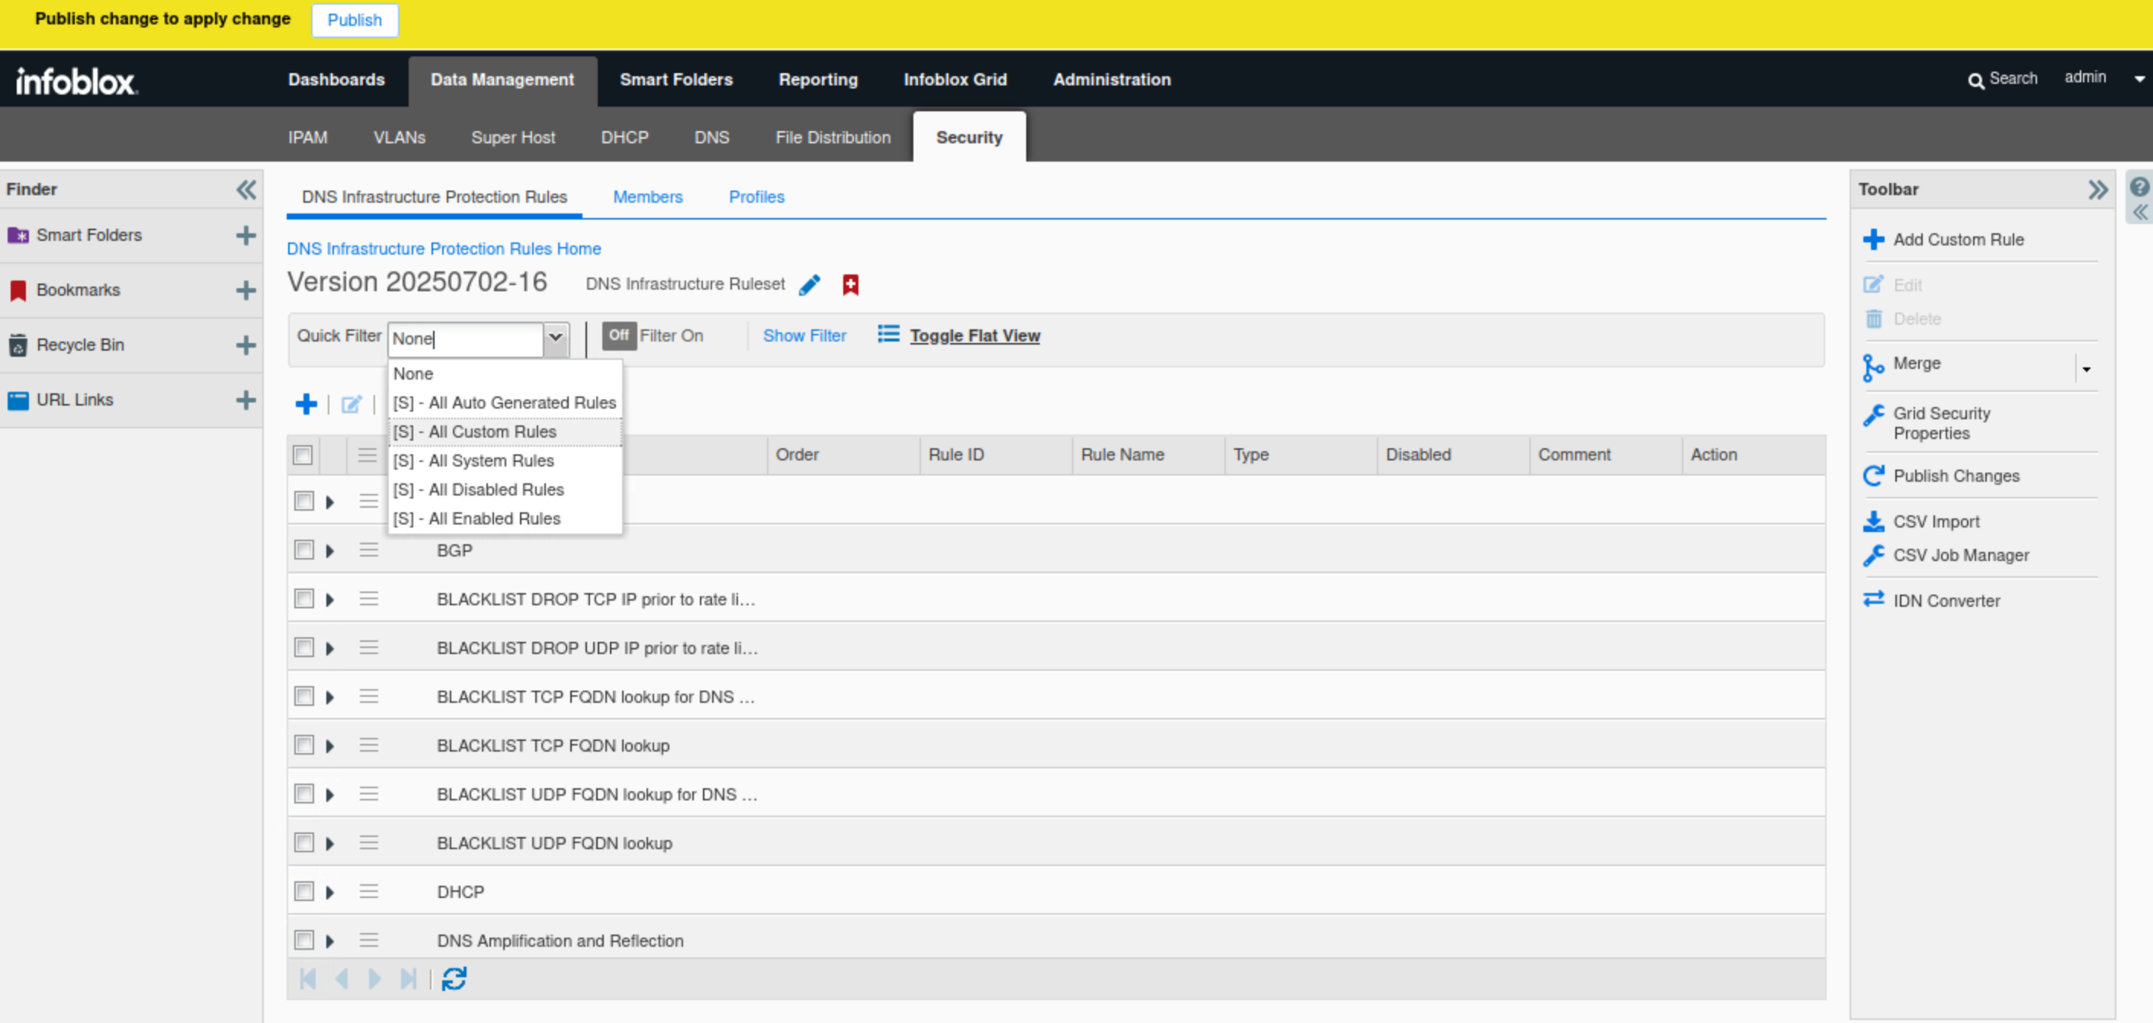
Task: Go to the first page of results
Action: tap(307, 979)
